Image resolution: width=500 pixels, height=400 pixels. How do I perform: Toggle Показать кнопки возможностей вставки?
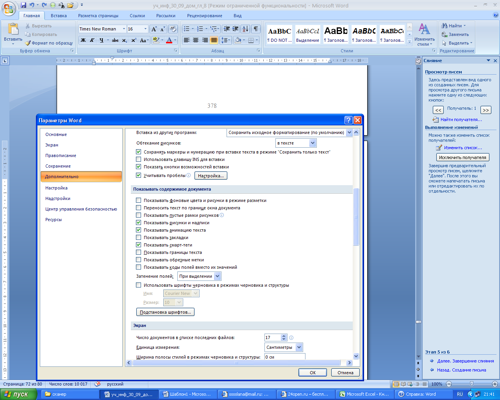[x=138, y=167]
